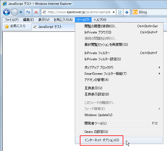Expand SmartScreen フィルター機能(T) submenu
167x151 pixels.
[119, 74]
